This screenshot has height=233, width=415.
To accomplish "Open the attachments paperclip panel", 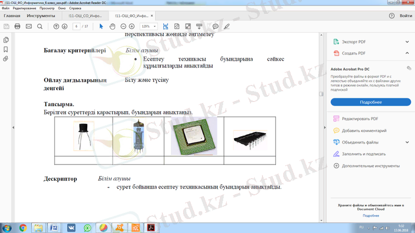I will [x=6, y=59].
